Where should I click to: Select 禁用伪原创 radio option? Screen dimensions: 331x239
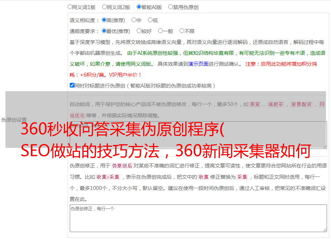pyautogui.click(x=170, y=7)
